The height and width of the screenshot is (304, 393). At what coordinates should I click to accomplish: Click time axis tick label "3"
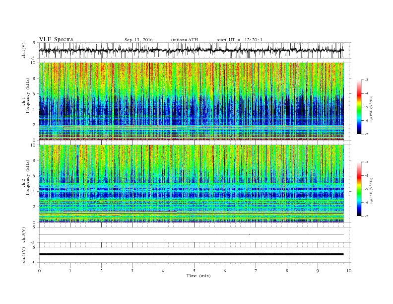[132, 271]
